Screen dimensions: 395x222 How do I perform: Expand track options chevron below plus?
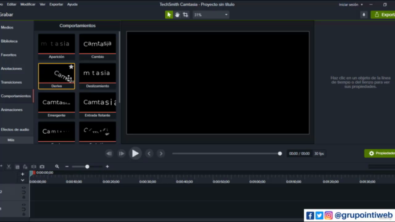point(23,180)
